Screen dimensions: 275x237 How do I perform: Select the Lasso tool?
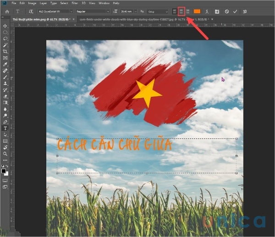(5, 39)
